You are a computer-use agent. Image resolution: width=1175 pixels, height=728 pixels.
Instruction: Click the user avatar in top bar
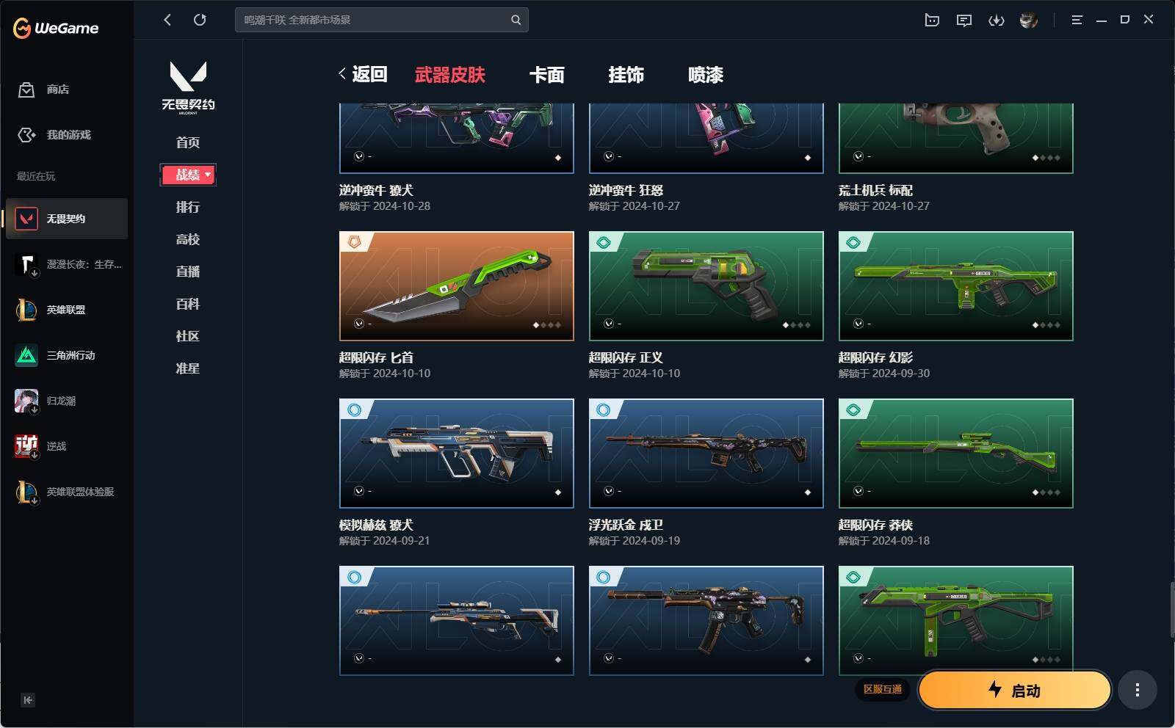click(1029, 21)
